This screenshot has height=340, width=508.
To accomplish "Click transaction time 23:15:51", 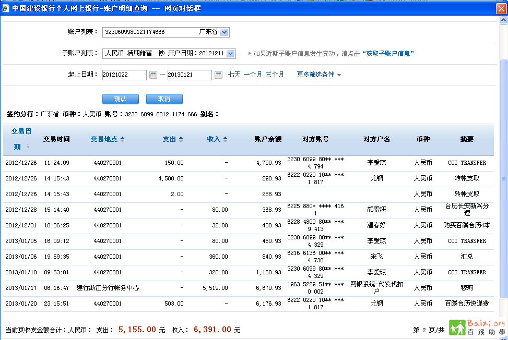I will coord(57,303).
